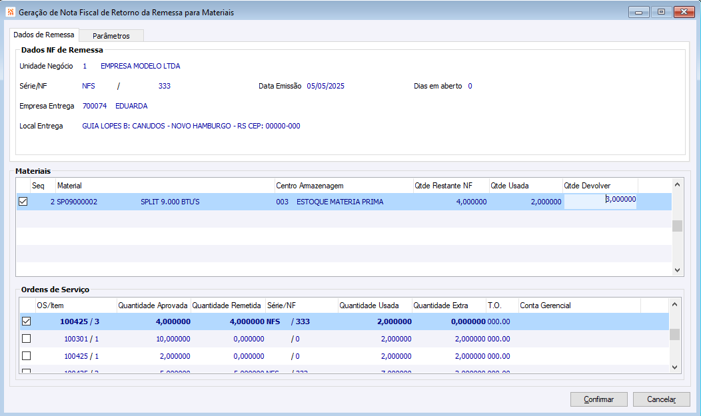Uncheck the SP09000002 material row checkbox
Viewport: 701px width, 416px height.
point(23,202)
